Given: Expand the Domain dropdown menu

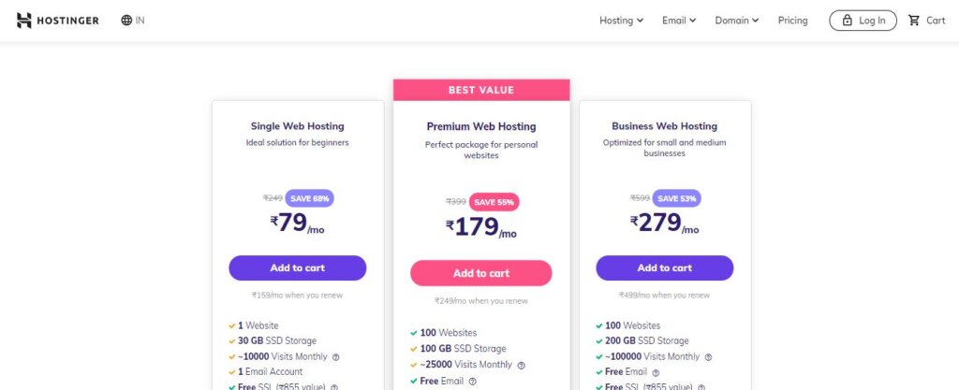Looking at the screenshot, I should pyautogui.click(x=737, y=21).
